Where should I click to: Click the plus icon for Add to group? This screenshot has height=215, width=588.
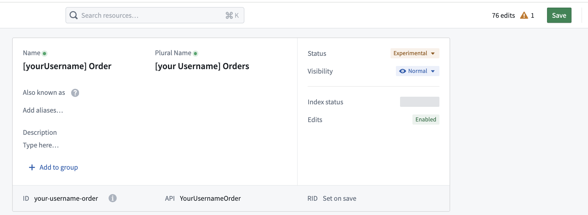[32, 167]
